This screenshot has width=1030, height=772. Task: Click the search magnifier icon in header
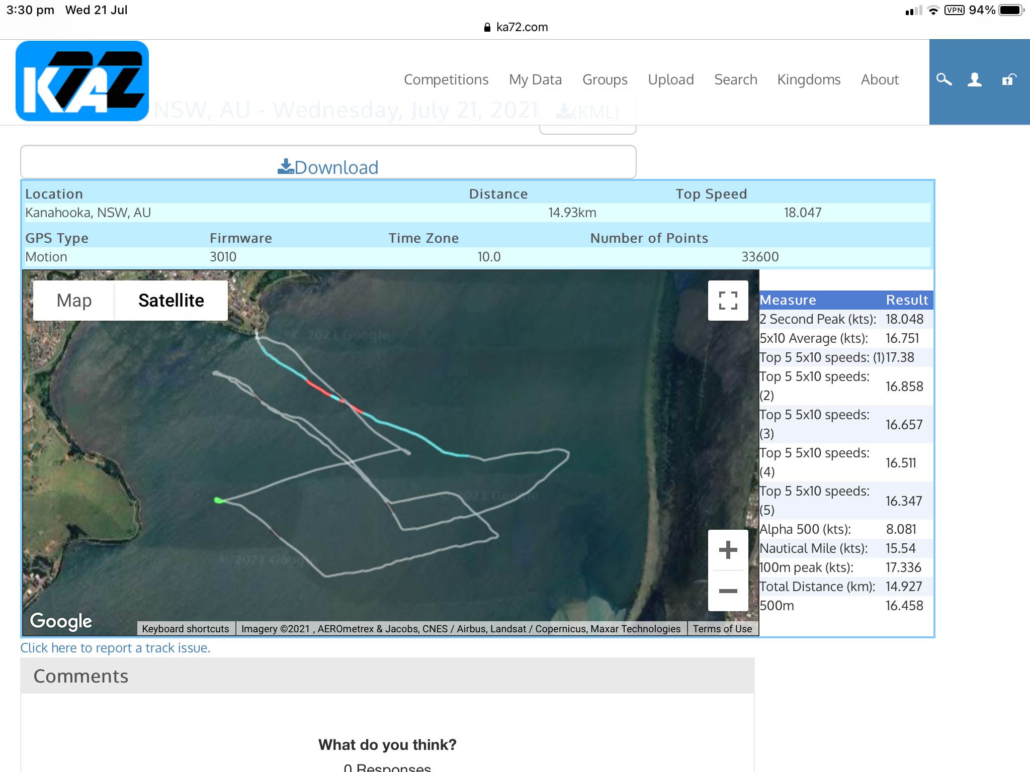(x=944, y=79)
